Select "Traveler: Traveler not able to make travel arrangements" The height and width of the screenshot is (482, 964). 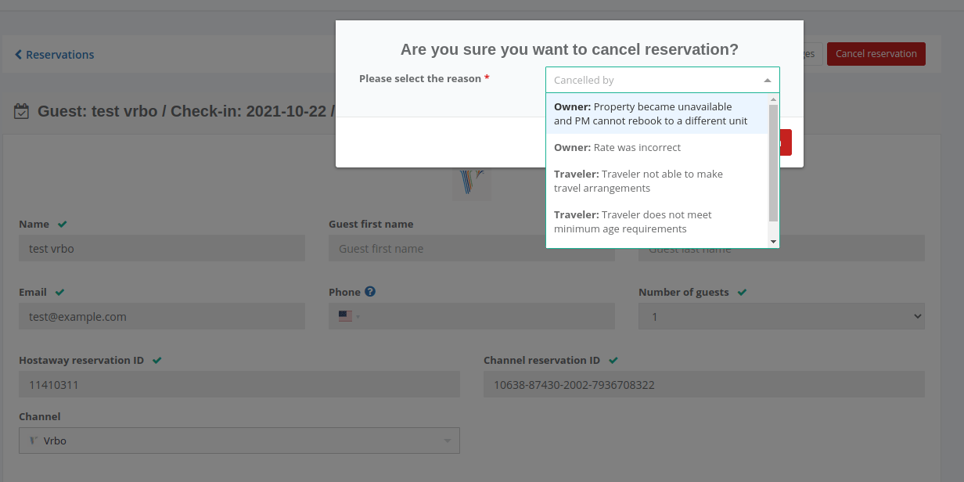[x=638, y=181]
